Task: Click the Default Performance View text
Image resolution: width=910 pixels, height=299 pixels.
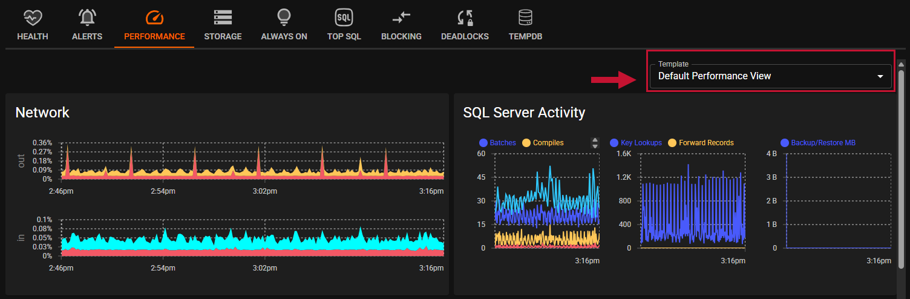Action: click(714, 76)
